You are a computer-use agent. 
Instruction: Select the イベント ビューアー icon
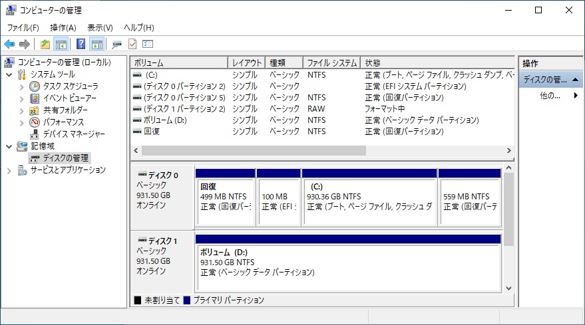coord(35,98)
